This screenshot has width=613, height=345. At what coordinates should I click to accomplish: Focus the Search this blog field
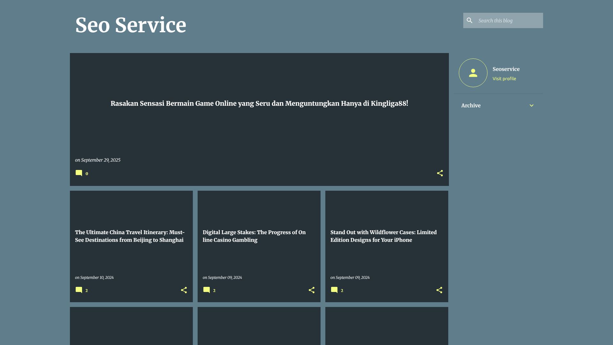pos(509,20)
